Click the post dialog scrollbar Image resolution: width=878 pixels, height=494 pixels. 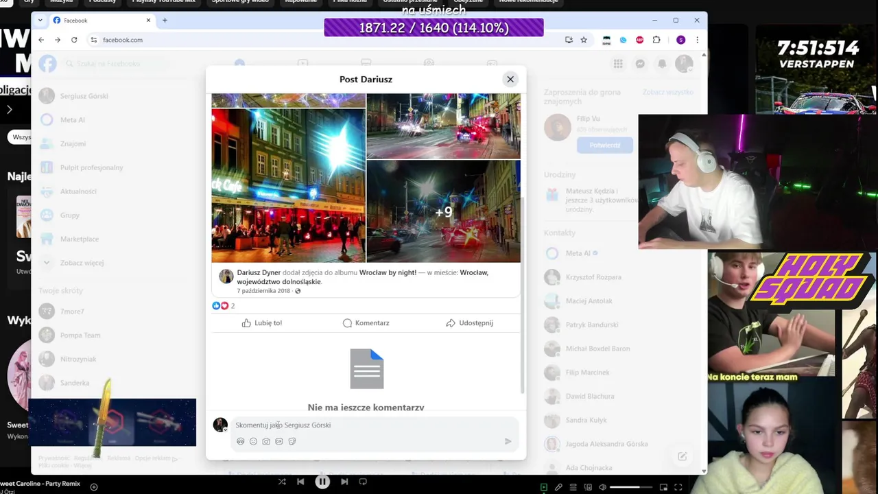pos(523,295)
